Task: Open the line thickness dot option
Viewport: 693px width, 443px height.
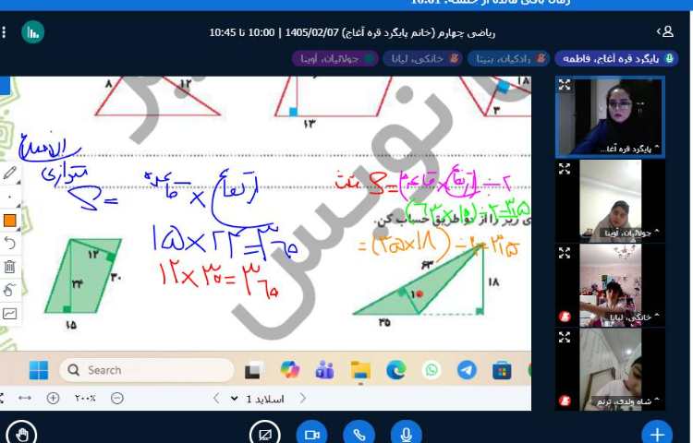Action: click(x=10, y=197)
